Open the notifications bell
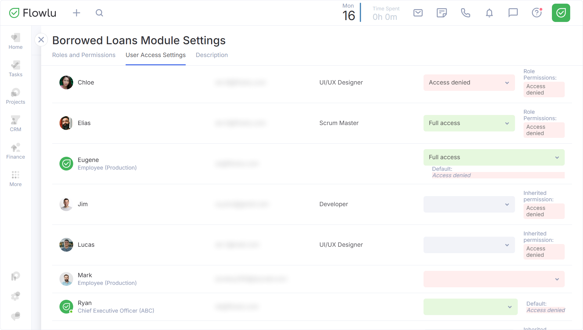The image size is (583, 330). coord(489,13)
